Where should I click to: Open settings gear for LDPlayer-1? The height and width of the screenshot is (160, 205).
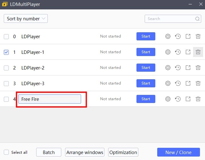pos(168,52)
